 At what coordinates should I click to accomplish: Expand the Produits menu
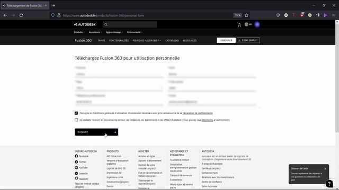(x=79, y=32)
